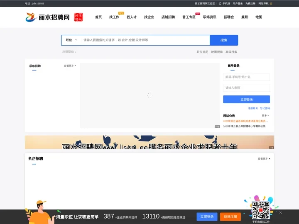Click the 请输入密码 password field

click(246, 88)
